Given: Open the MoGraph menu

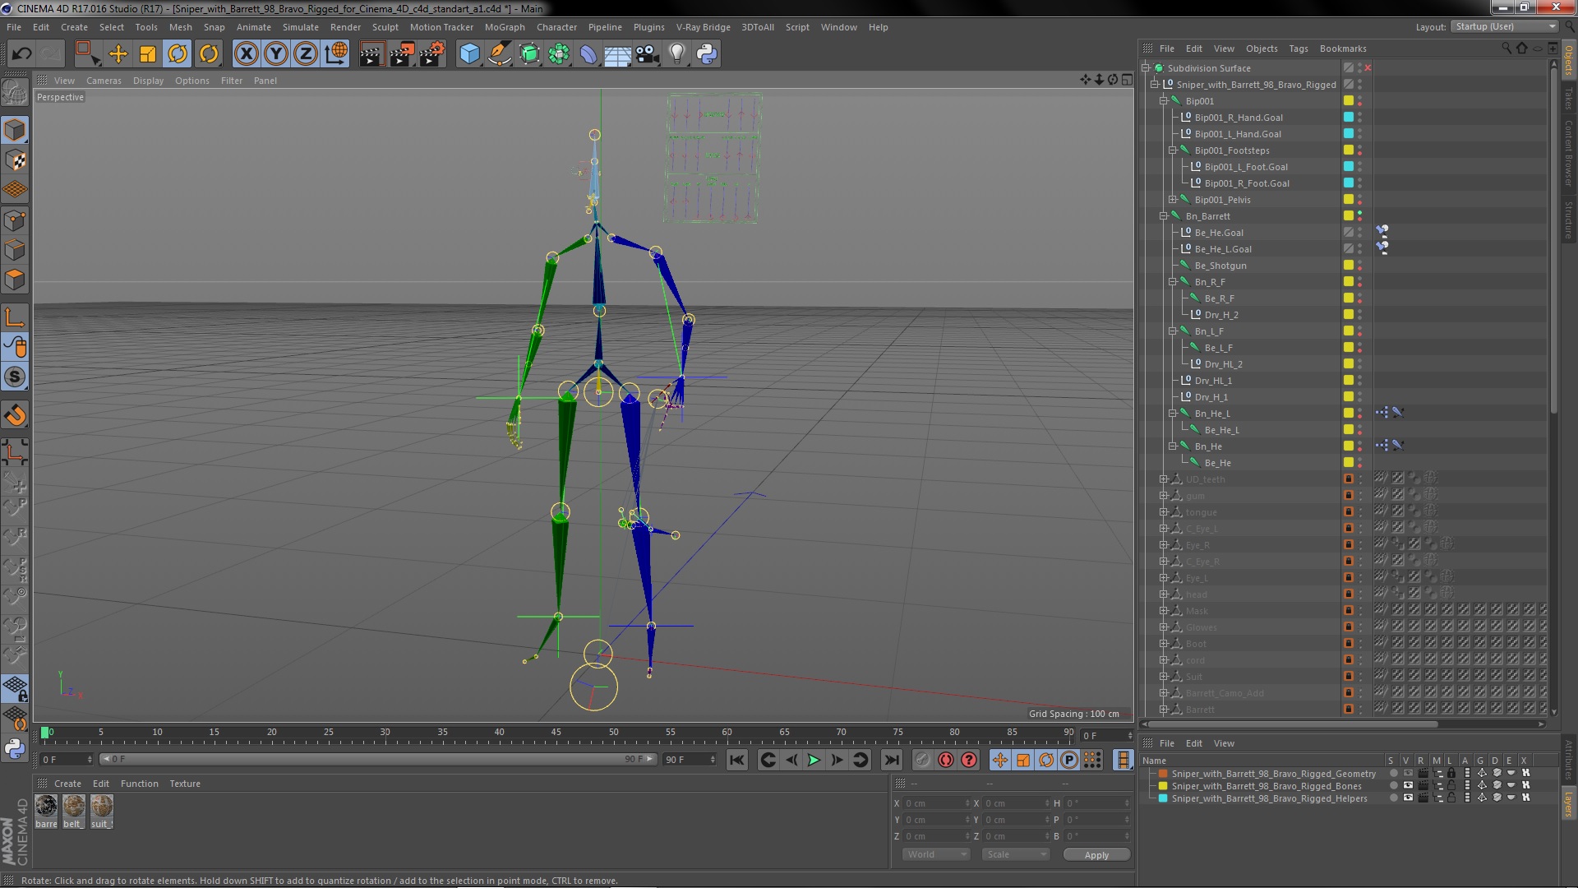Looking at the screenshot, I should pyautogui.click(x=505, y=27).
